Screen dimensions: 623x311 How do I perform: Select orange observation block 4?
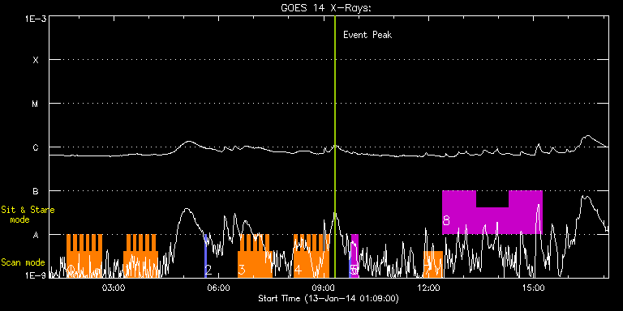point(311,256)
